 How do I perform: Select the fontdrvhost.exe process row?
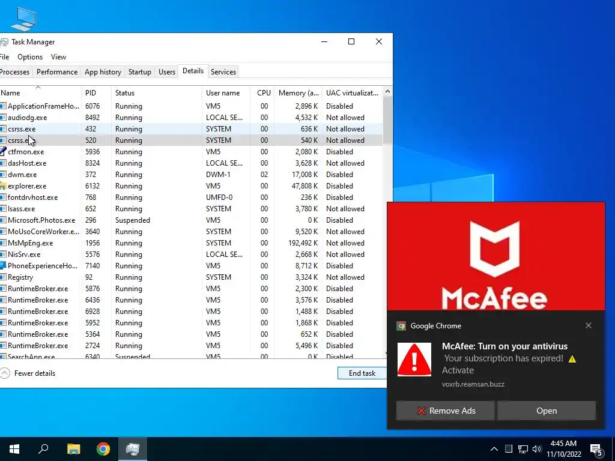point(191,197)
